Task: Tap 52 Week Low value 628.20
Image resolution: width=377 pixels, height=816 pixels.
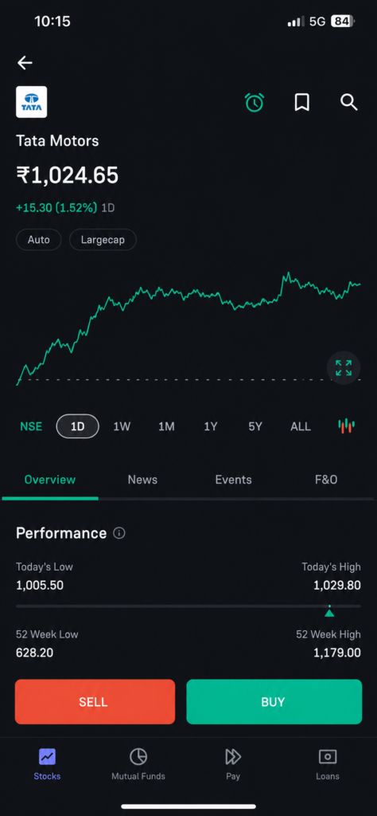Action: 34,653
